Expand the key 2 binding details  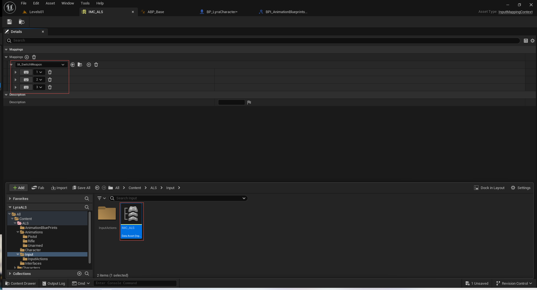tap(16, 80)
